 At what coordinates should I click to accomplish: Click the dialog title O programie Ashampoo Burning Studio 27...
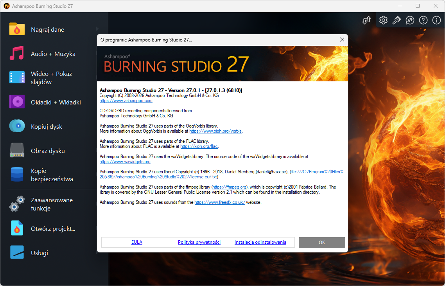click(146, 40)
